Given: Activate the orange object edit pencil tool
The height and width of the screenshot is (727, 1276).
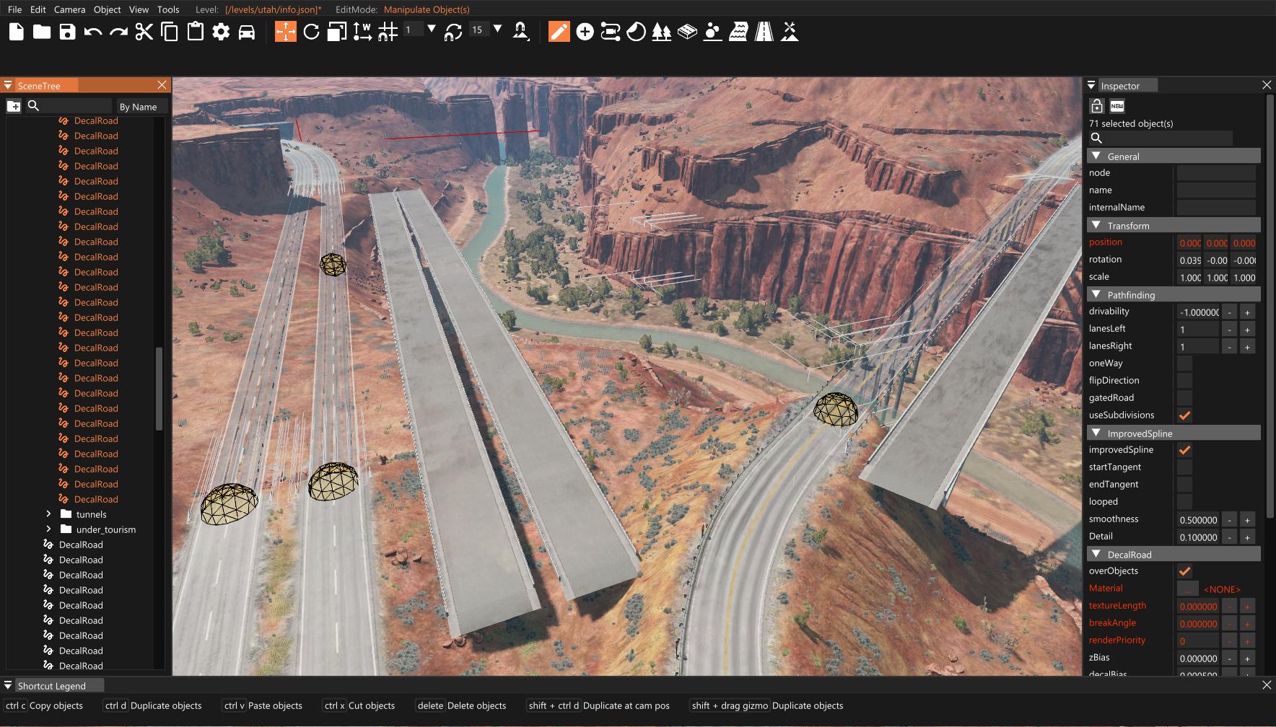Looking at the screenshot, I should 559,32.
